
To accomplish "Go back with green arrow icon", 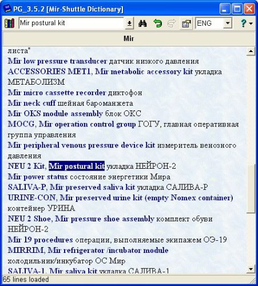I will pyautogui.click(x=157, y=23).
